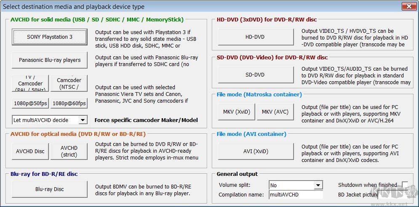Open the Let multiAVCHD decide dropdown
The width and height of the screenshot is (419, 207).
point(83,120)
